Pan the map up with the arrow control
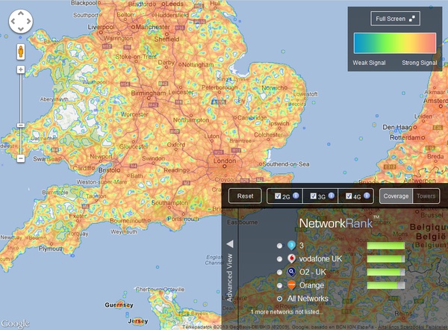Image resolution: width=448 pixels, height=330 pixels. pos(21,13)
